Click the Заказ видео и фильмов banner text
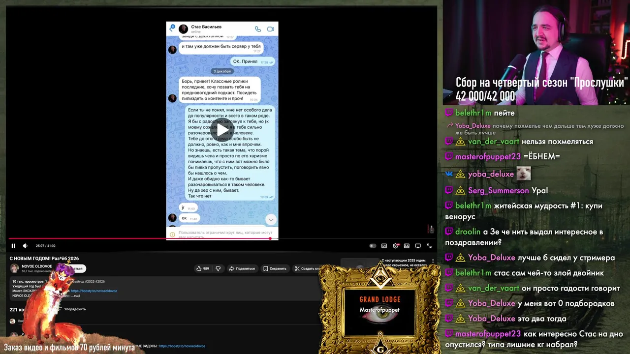Viewport: 630px width, 354px height. click(69, 348)
